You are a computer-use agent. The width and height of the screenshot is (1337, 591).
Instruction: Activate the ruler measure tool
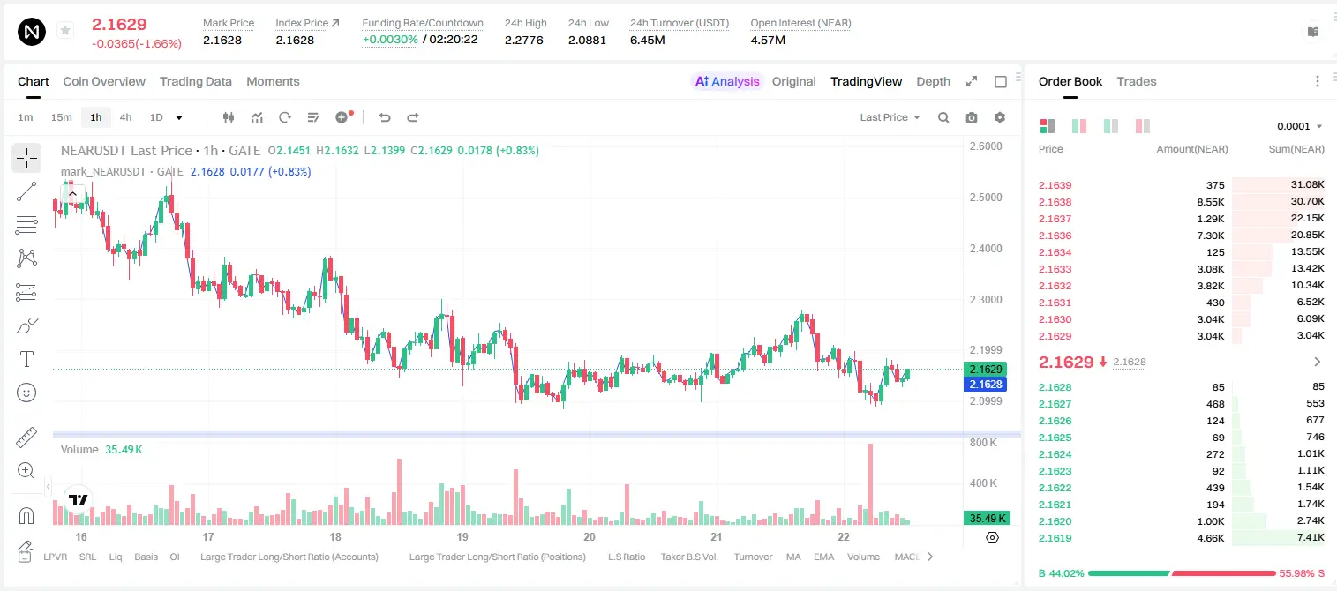tap(26, 437)
